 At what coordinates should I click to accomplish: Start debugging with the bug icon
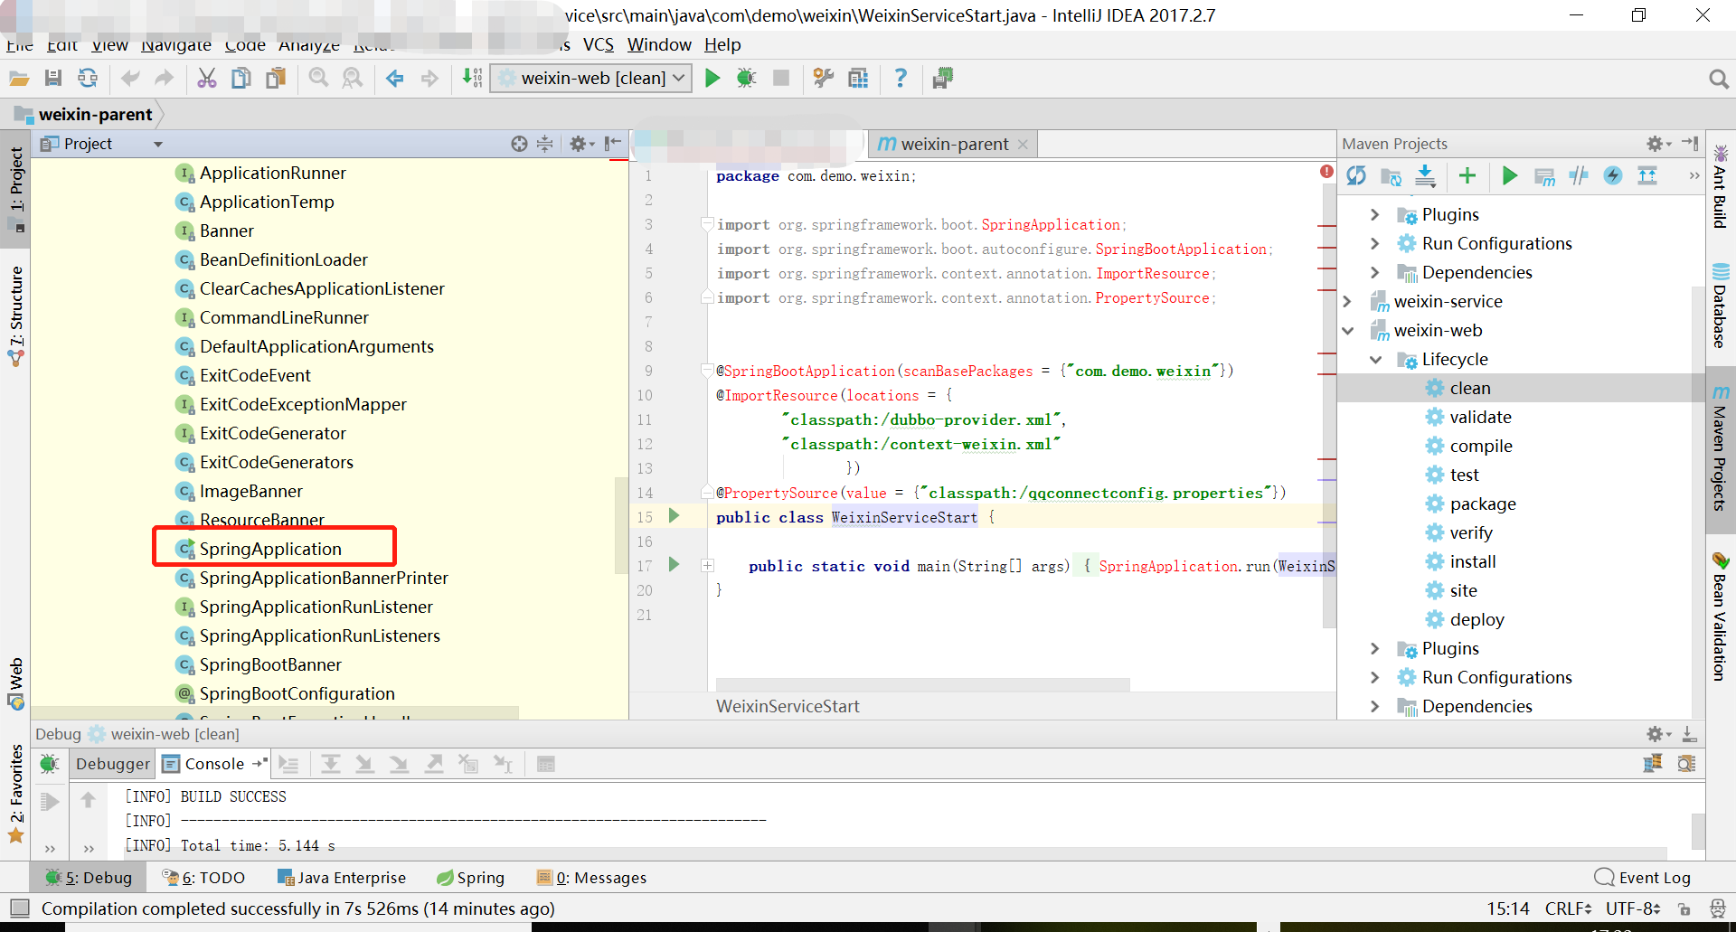point(746,79)
